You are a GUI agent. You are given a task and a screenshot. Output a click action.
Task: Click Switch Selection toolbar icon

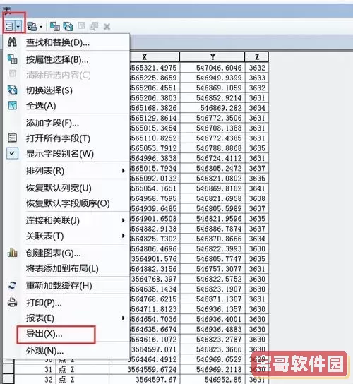point(68,26)
